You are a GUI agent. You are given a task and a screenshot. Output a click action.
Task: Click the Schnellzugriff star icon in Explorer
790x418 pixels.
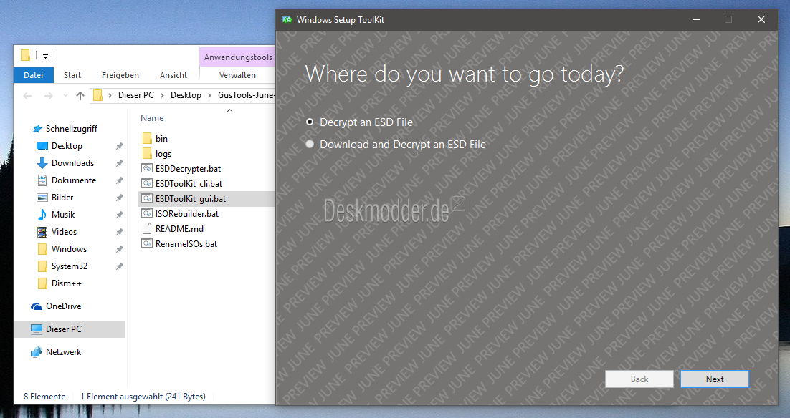point(37,129)
